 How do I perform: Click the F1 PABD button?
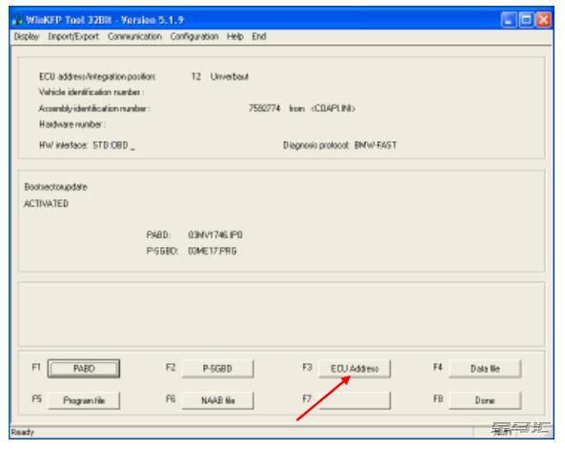84,369
